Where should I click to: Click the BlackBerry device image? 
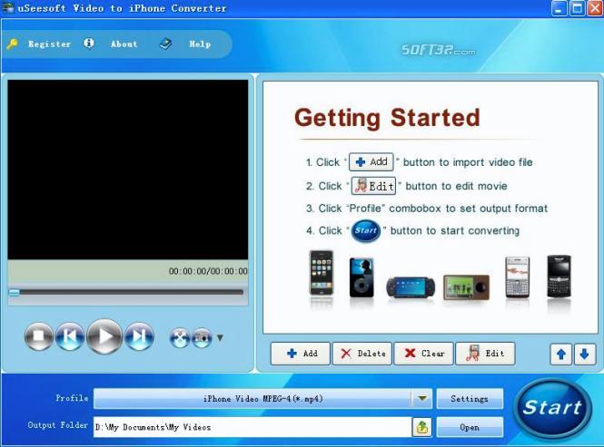pos(559,277)
